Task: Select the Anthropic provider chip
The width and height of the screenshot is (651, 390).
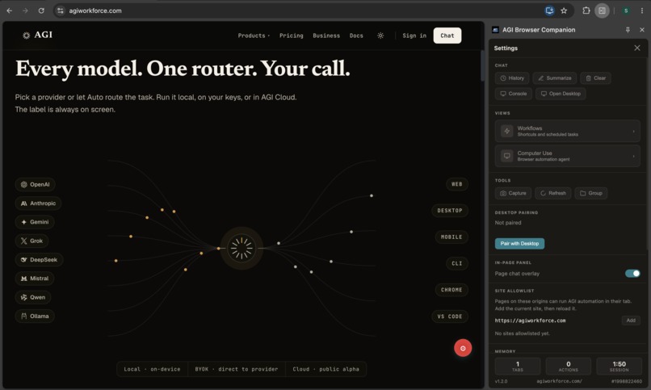Action: [x=38, y=203]
